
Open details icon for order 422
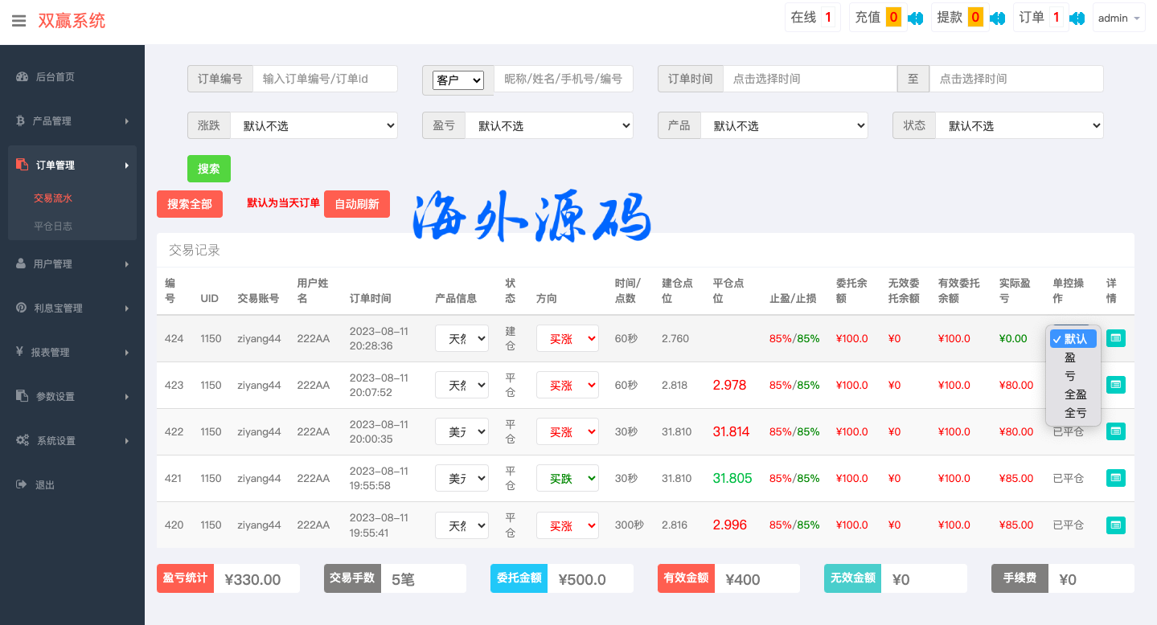coord(1115,431)
